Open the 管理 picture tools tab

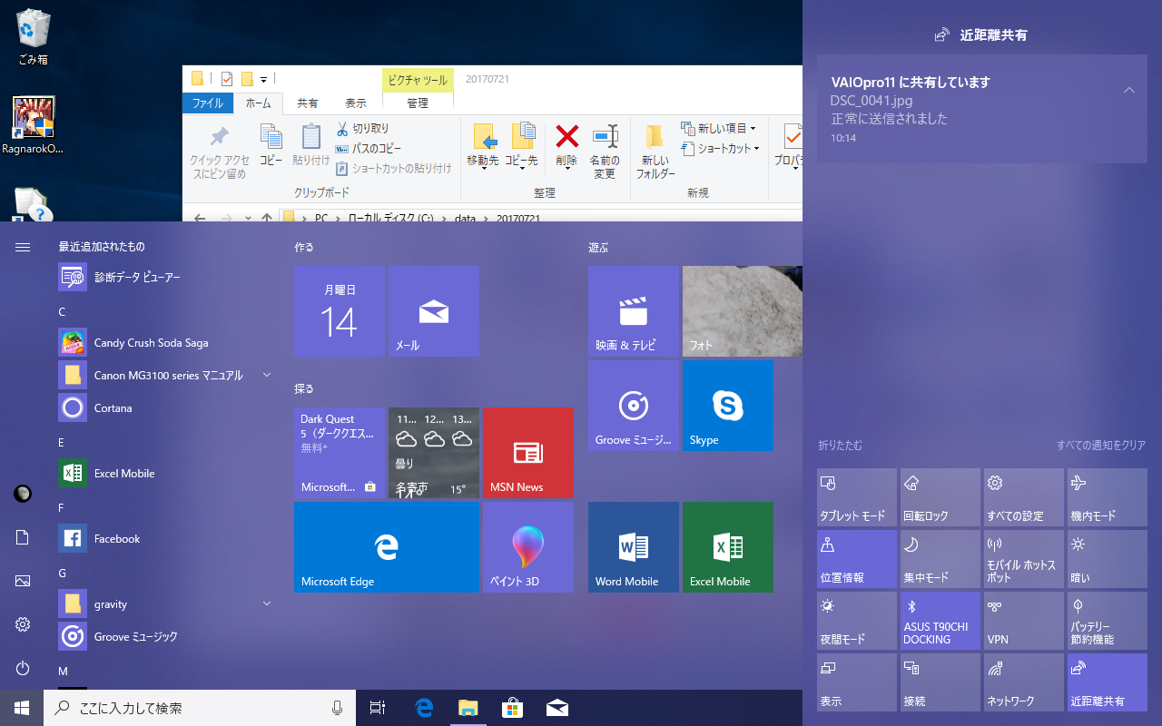(x=417, y=103)
